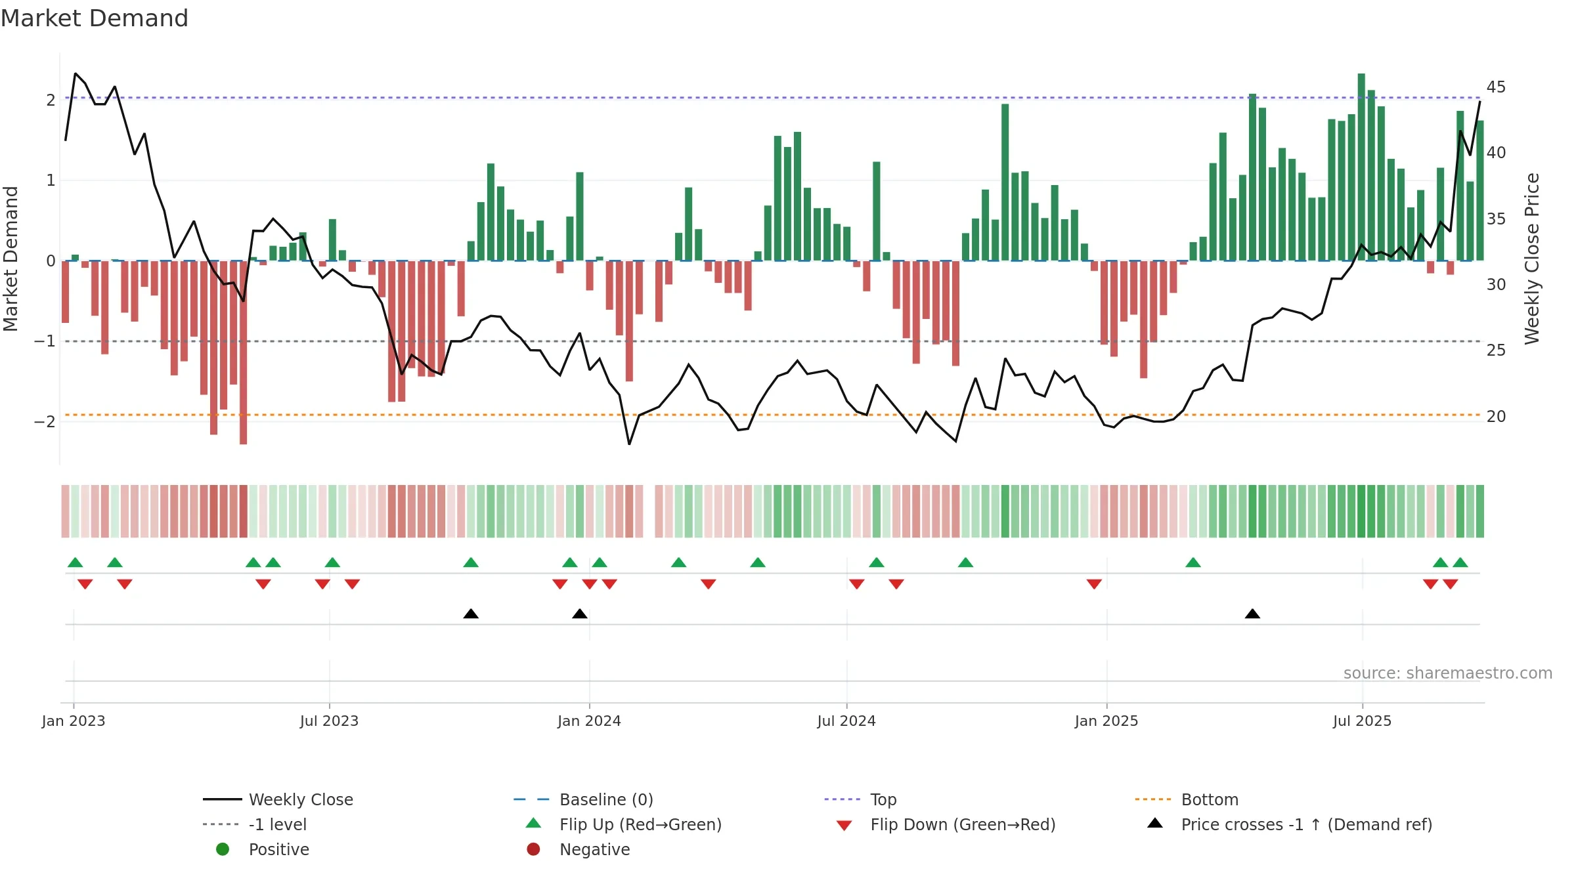Click the tallest green demand bar in July 2025
This screenshot has height=886, width=1576.
(1361, 167)
